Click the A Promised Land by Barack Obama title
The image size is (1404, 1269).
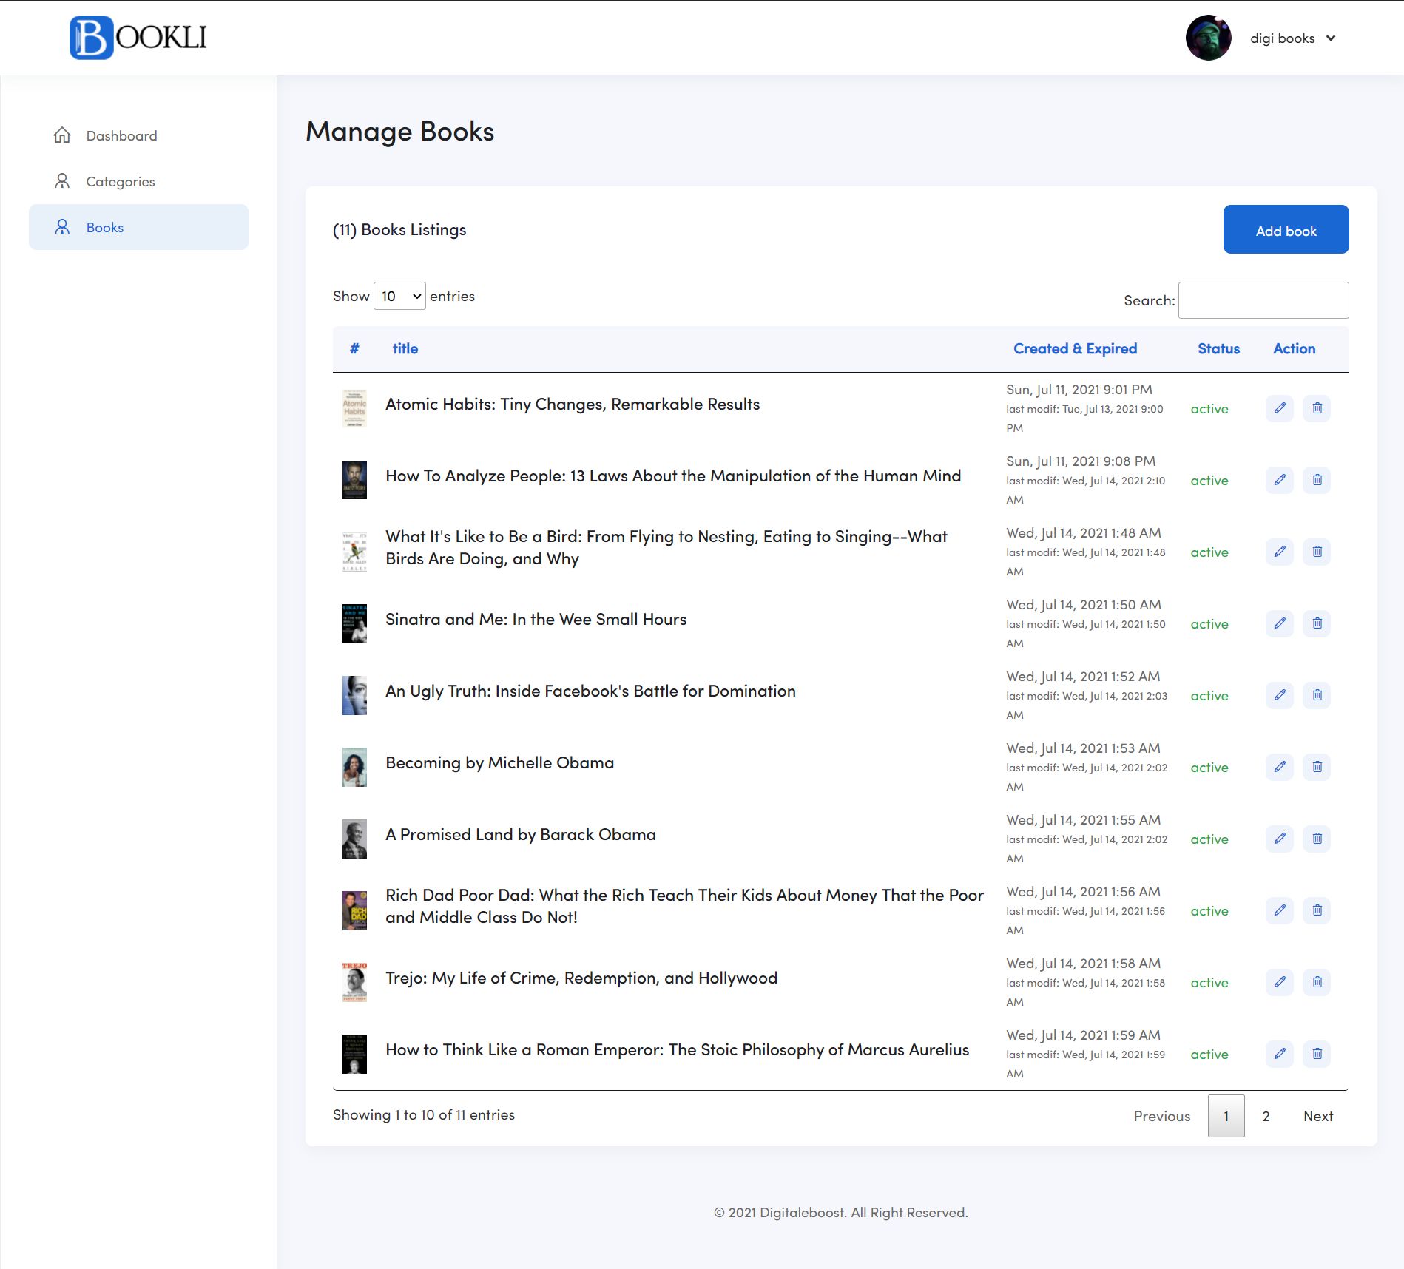click(521, 834)
